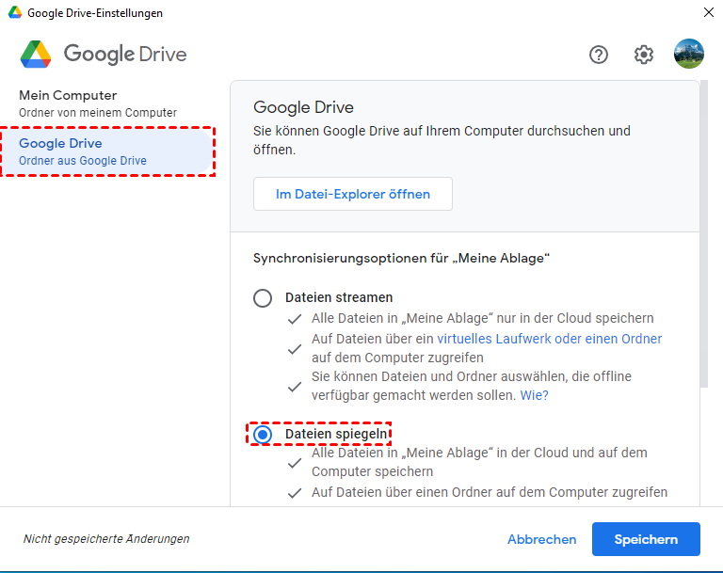Click the vertical scrollbar of settings panel
The width and height of the screenshot is (723, 573).
pyautogui.click(x=703, y=235)
